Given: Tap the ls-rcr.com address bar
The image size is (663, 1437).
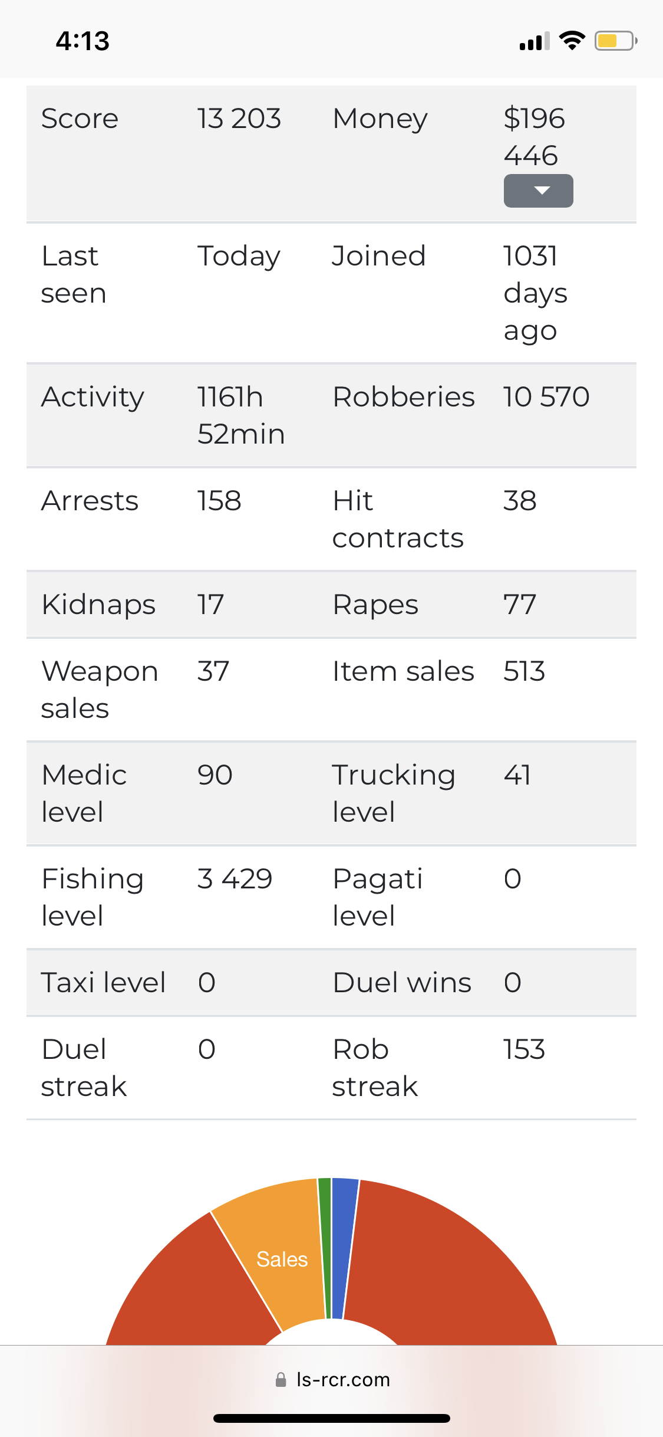Looking at the screenshot, I should (x=332, y=1379).
